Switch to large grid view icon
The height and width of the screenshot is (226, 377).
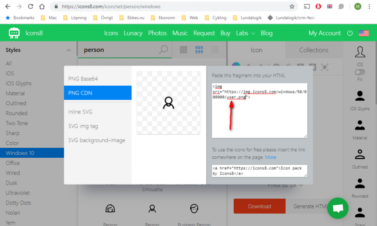click(x=183, y=50)
